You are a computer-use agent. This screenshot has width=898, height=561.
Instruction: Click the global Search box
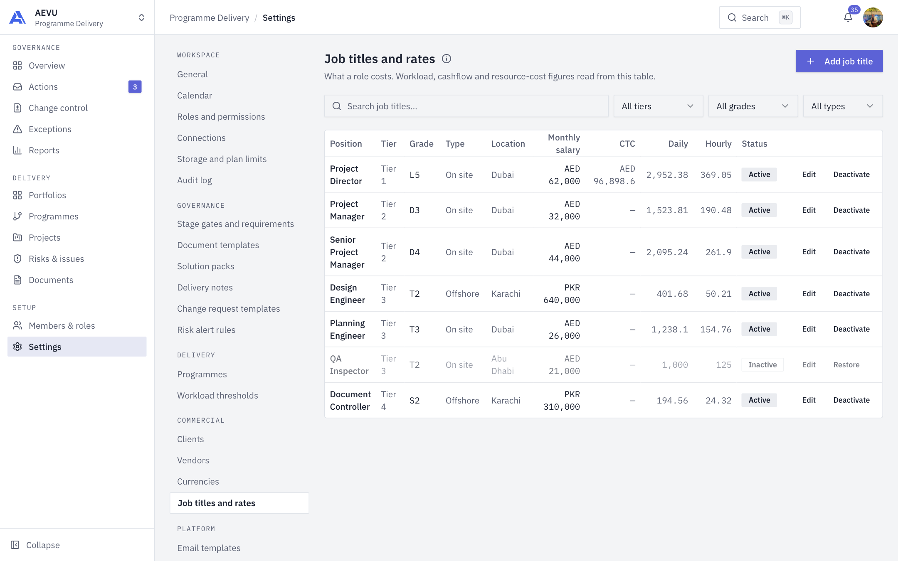pyautogui.click(x=760, y=17)
